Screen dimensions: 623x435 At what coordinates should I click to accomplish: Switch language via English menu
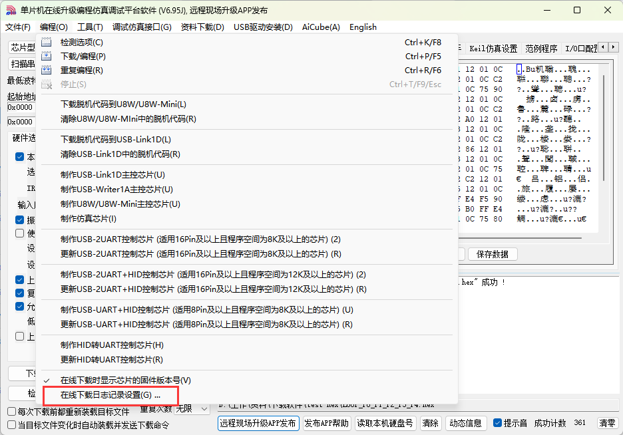pos(363,27)
